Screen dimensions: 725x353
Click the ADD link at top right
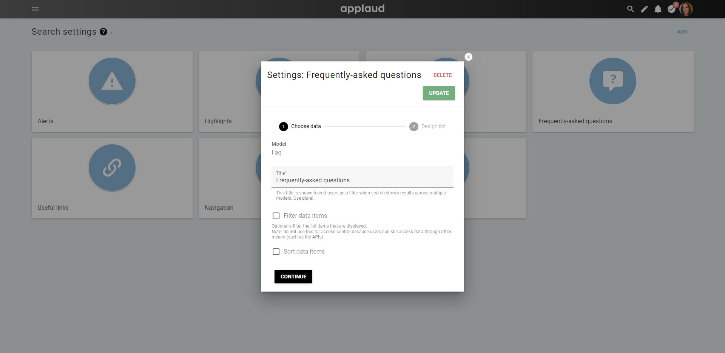point(682,32)
